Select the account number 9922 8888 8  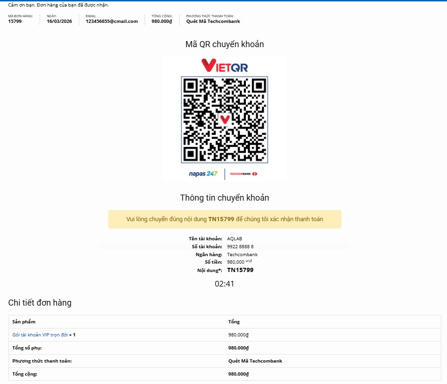240,246
